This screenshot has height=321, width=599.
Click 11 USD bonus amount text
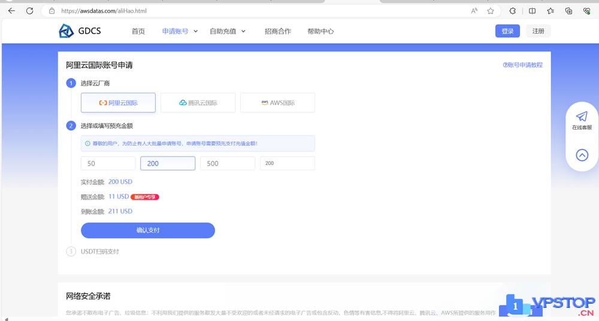pyautogui.click(x=119, y=196)
